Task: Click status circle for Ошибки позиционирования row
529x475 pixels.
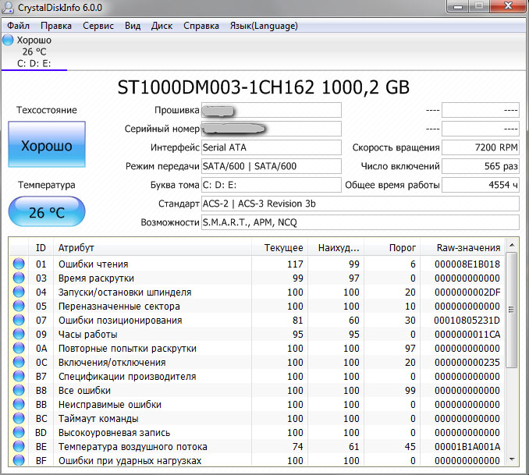Action: pos(19,320)
